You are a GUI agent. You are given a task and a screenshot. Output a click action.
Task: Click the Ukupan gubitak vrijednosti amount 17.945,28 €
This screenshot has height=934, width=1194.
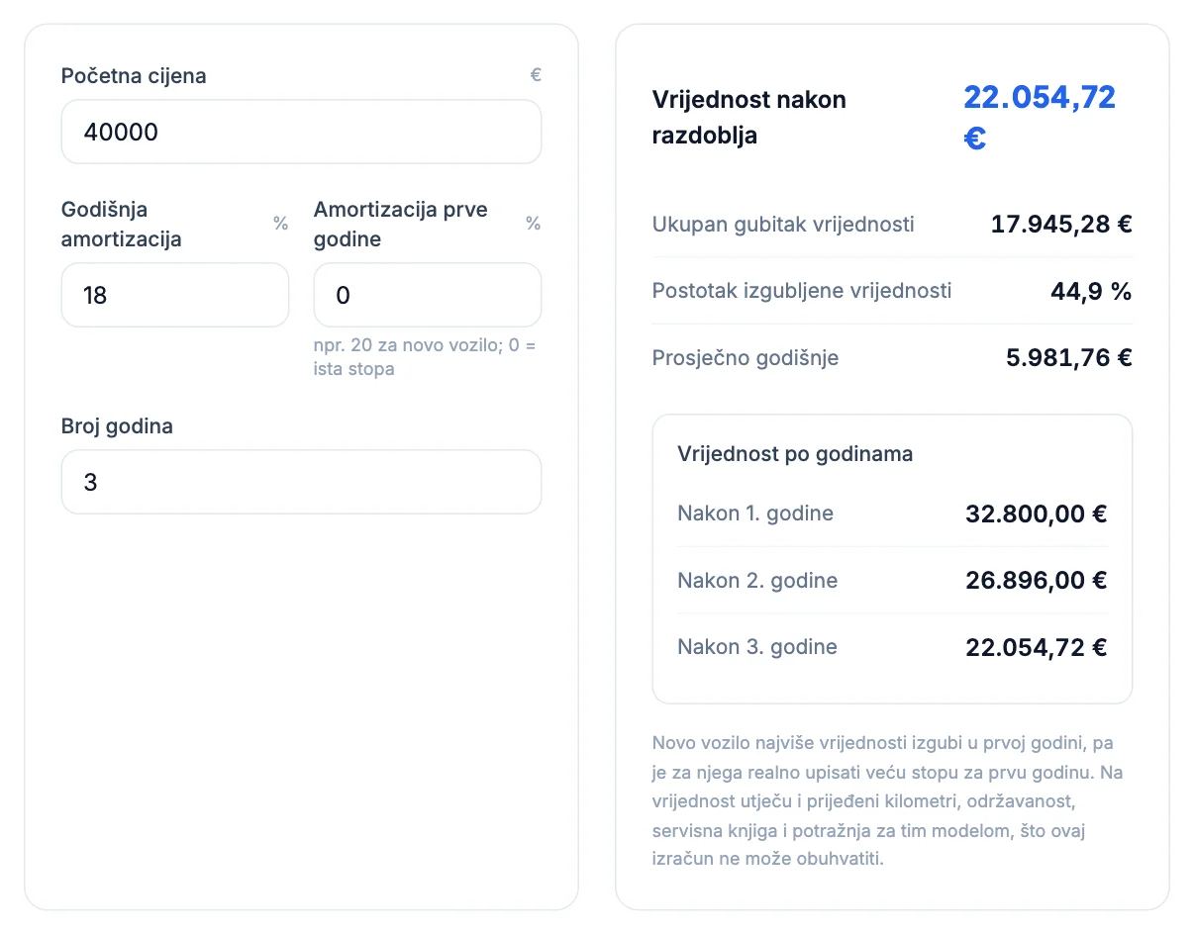(1061, 224)
